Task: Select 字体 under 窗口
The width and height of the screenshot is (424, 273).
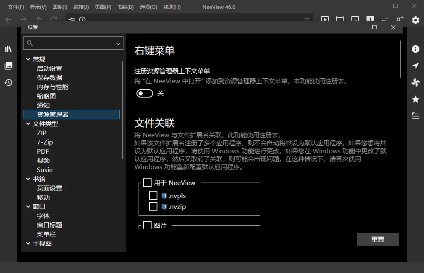Action: pos(43,216)
